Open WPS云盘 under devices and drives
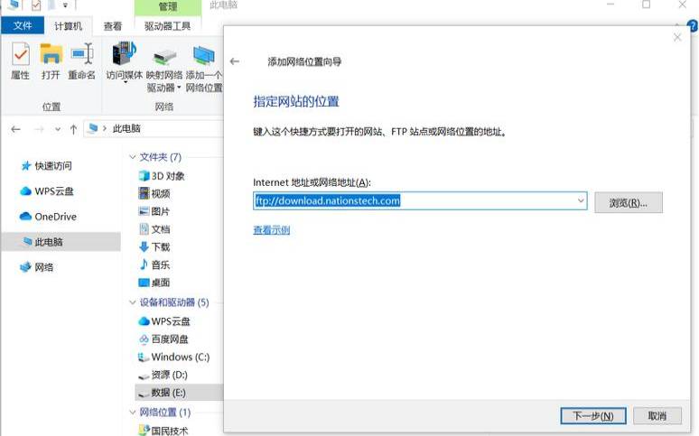 164,321
